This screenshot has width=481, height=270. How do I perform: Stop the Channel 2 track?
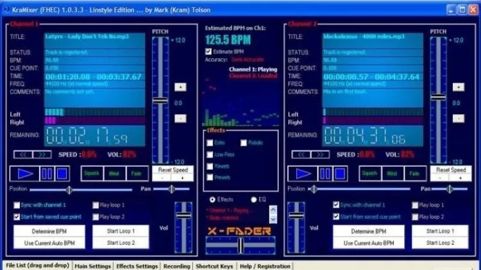[x=340, y=173]
